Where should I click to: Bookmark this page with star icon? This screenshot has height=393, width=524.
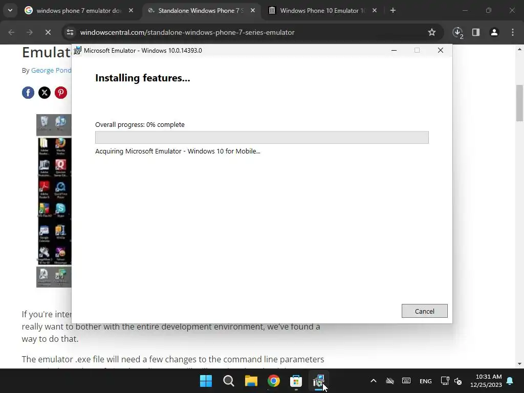pos(432,32)
